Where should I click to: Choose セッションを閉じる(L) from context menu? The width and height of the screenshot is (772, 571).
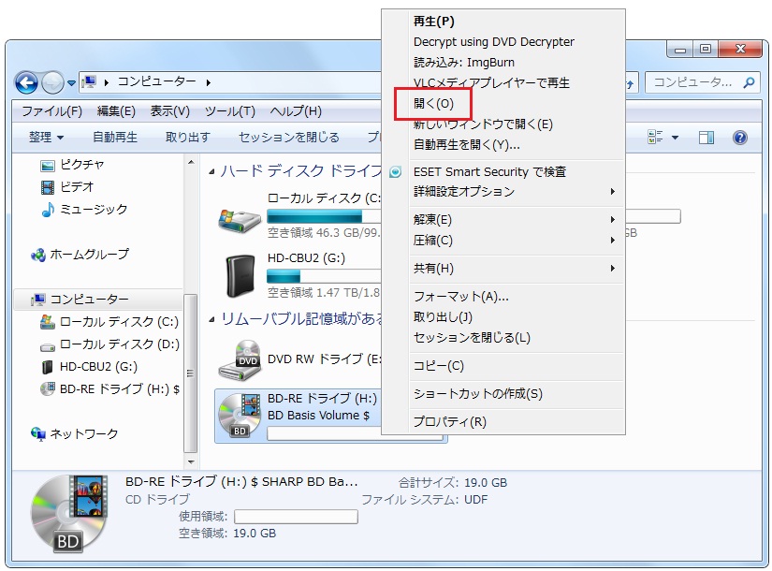[472, 338]
